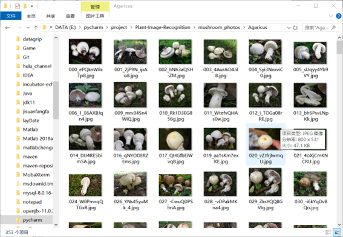Open the Help question mark icon

[338, 16]
